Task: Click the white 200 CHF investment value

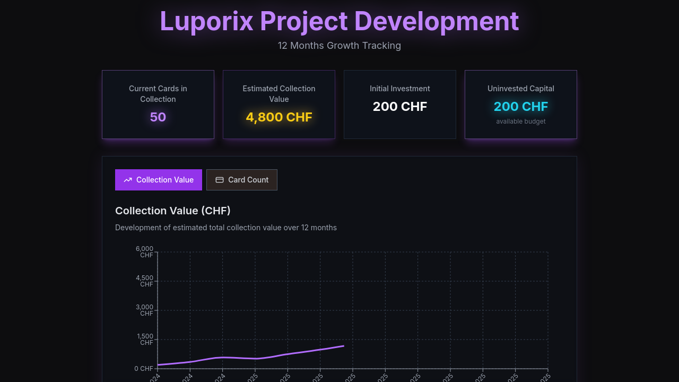Action: tap(400, 107)
